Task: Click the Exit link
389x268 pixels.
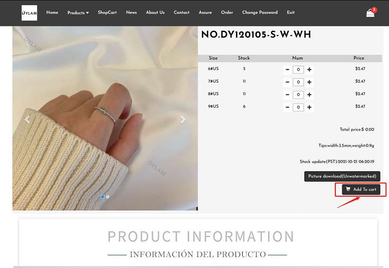Action: click(291, 13)
